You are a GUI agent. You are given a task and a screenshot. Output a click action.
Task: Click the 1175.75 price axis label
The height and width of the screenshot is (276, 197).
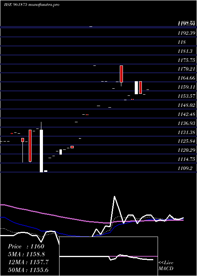pos(186,60)
